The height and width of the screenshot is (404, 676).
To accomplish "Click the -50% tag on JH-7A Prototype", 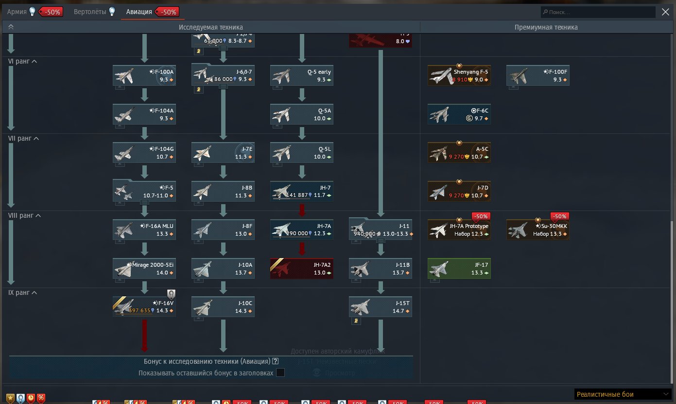I will click(x=481, y=216).
